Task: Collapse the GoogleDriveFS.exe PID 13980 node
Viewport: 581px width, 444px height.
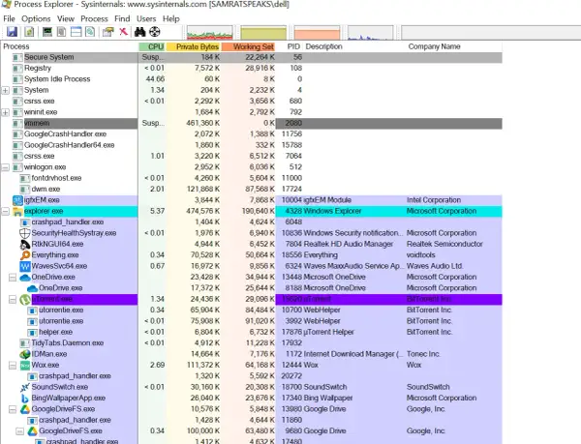Action: (13, 409)
